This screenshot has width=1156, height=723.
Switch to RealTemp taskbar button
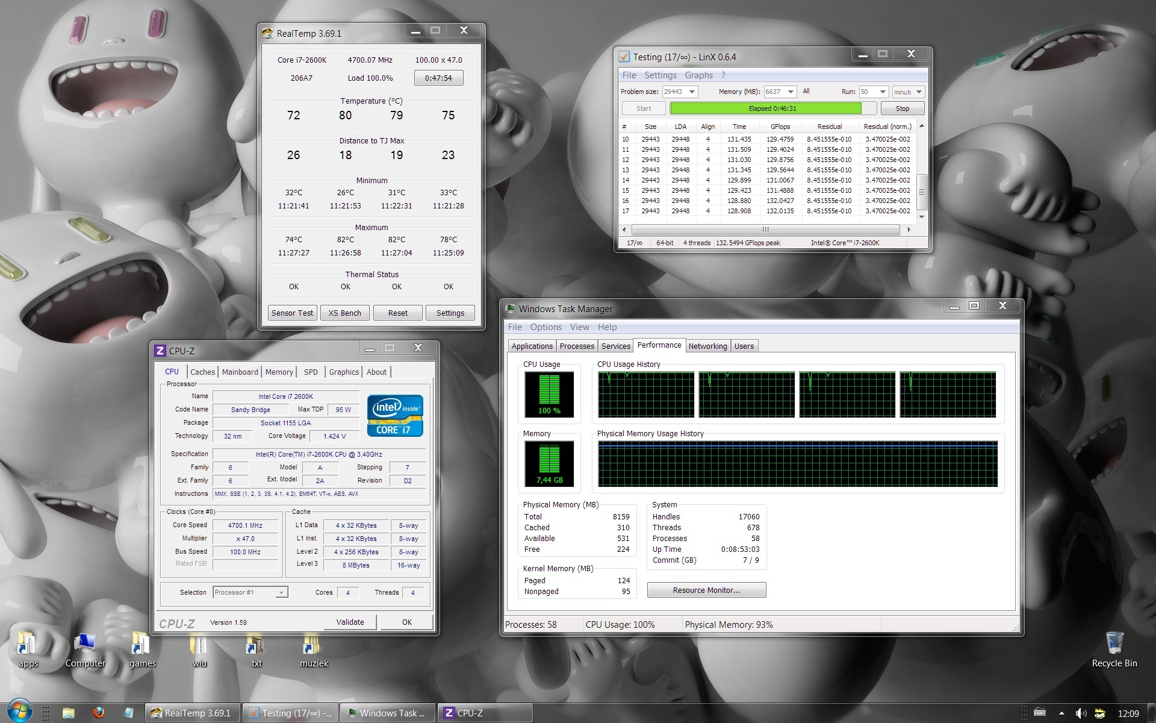[x=193, y=713]
